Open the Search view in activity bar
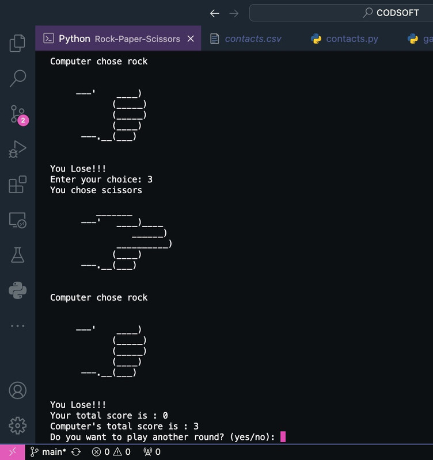433x460 pixels. point(18,78)
